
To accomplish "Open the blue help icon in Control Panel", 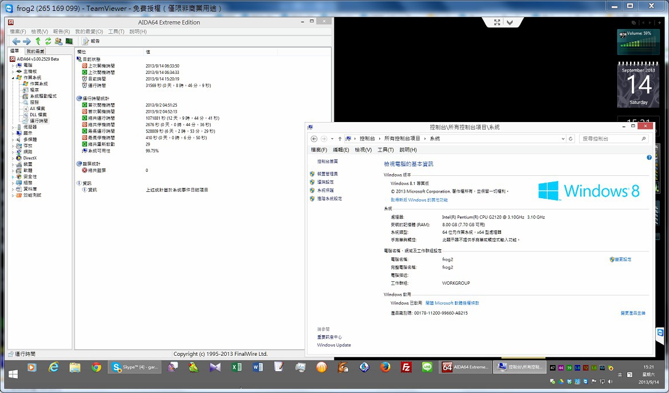I will coord(649,158).
